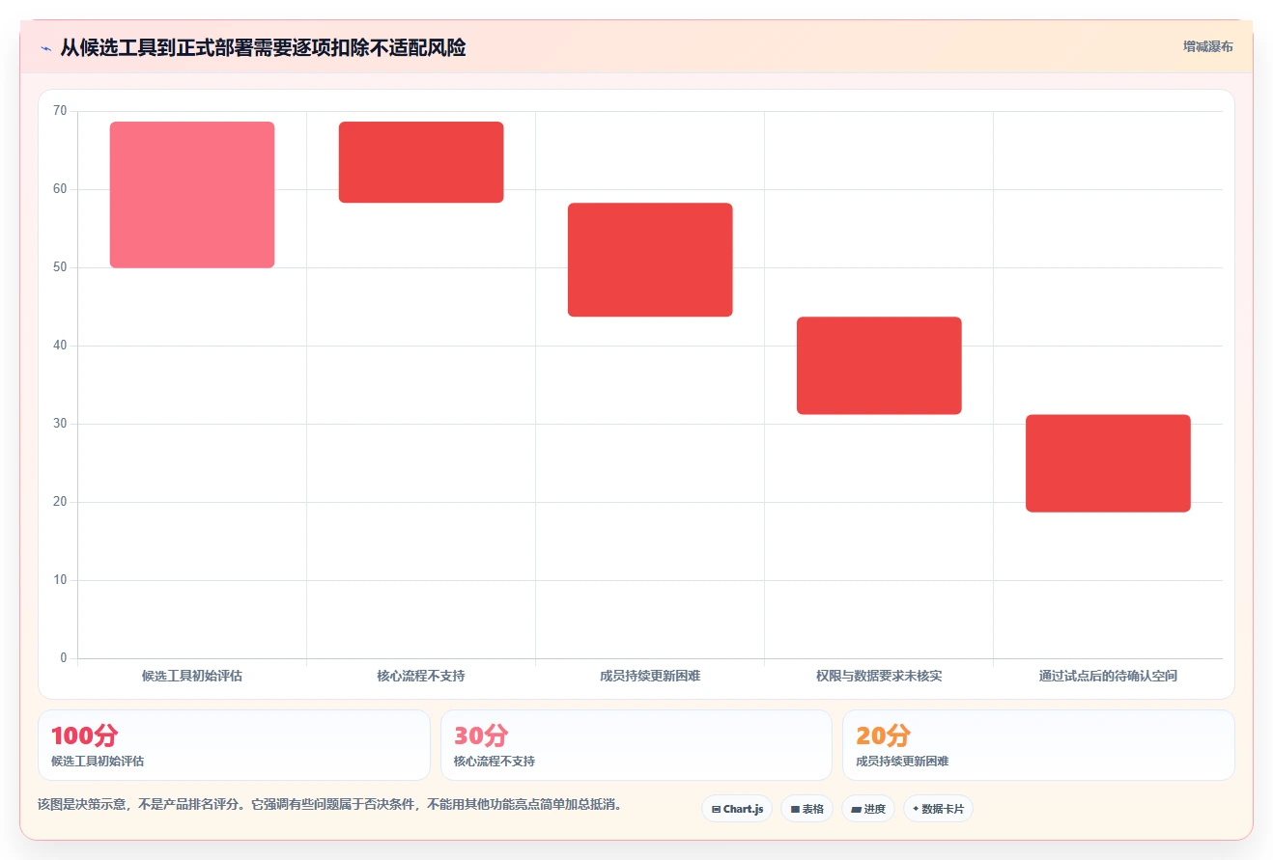Click the y-axis value 70
1273x860 pixels.
click(60, 111)
